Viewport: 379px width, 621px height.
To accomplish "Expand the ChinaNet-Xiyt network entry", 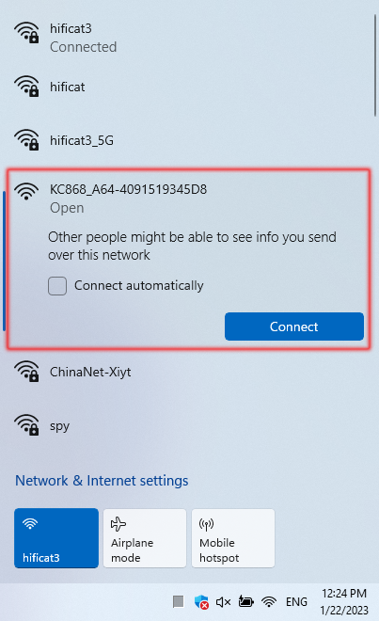I will pos(188,372).
